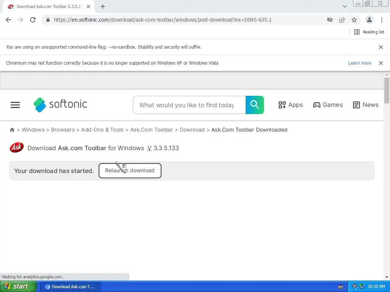The image size is (390, 292).
Task: Click the version 3.3.5.133 text
Action: pos(166,148)
